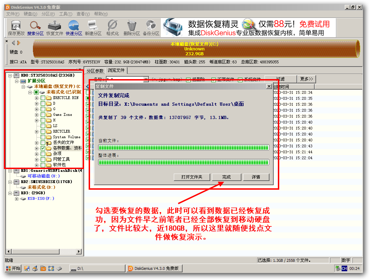
Task: Click the 数据恢复精灵 advertisement banner
Action: click(249, 28)
